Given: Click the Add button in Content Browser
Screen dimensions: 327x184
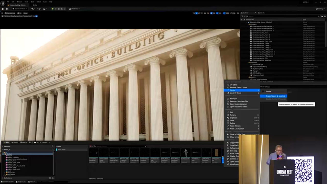Looking at the screenshot, I should (x=6, y=142).
